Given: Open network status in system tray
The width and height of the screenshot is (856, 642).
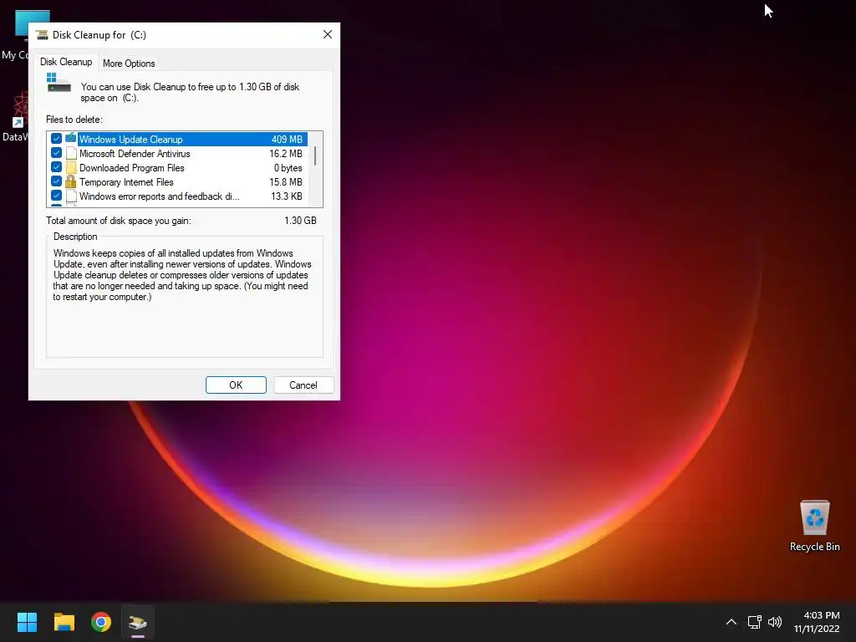Looking at the screenshot, I should pyautogui.click(x=755, y=622).
